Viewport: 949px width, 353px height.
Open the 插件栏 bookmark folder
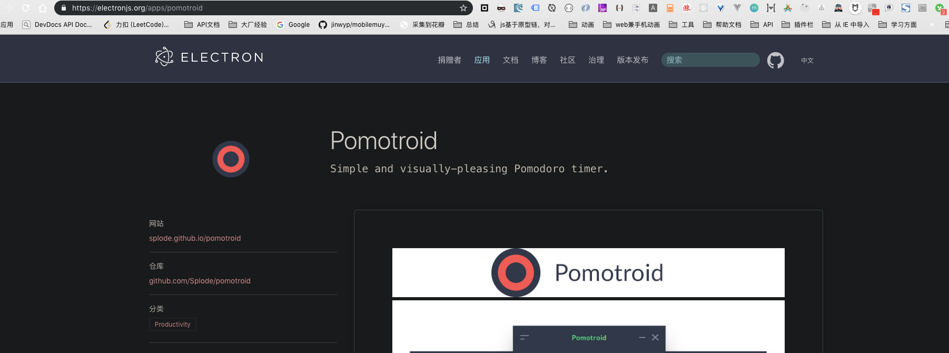coord(797,25)
